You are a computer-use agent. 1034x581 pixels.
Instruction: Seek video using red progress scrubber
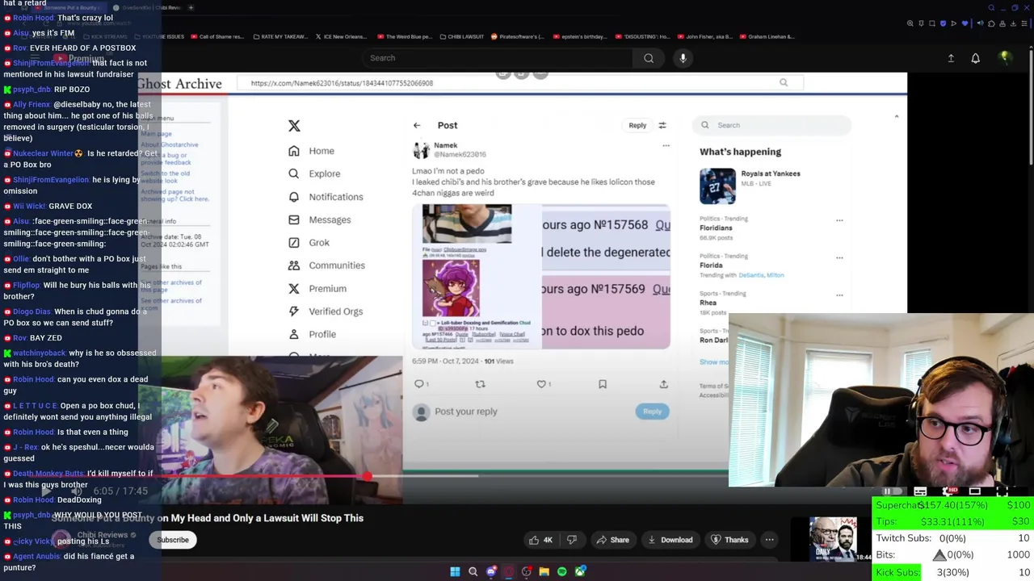(x=367, y=476)
